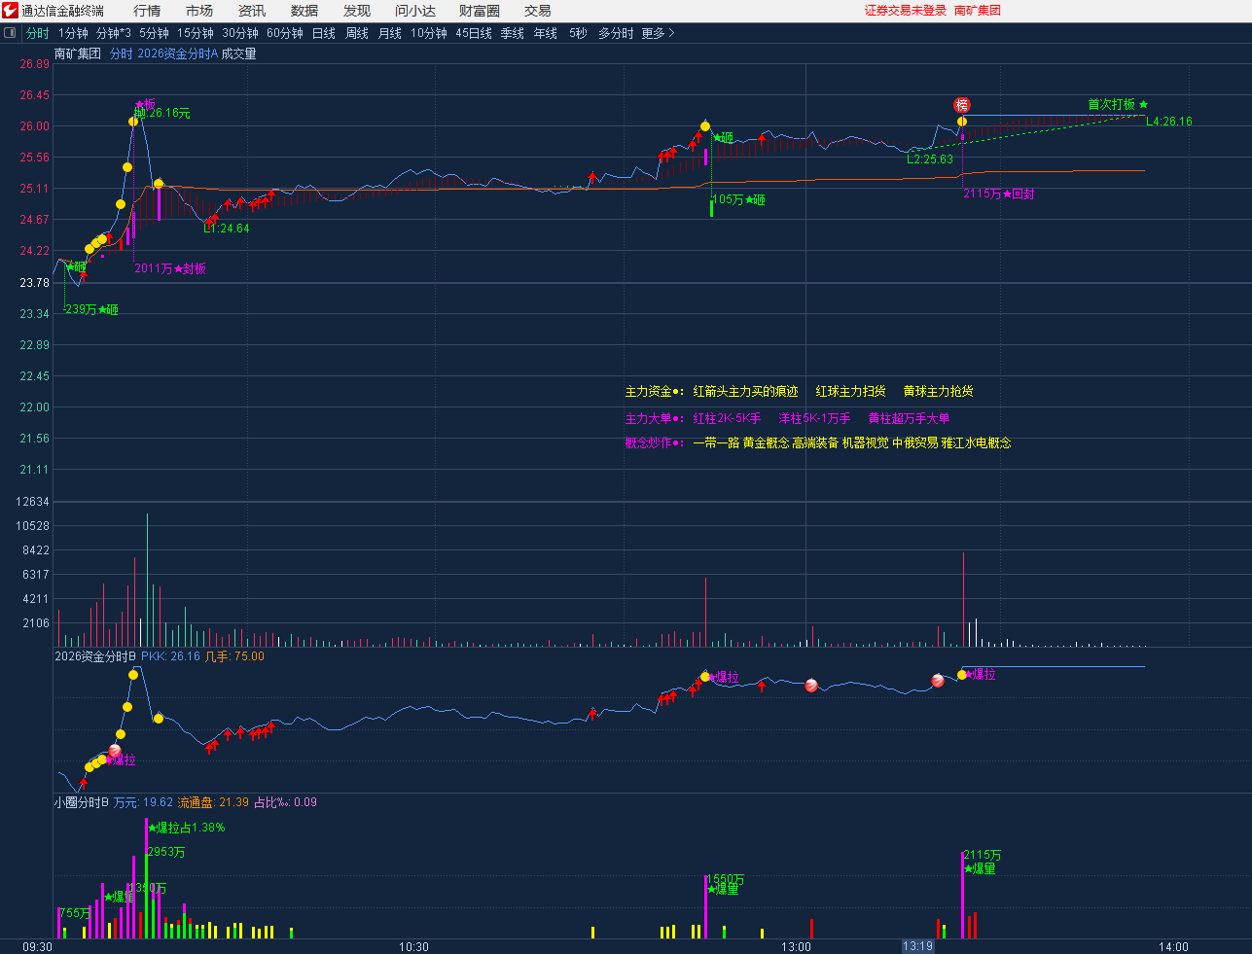The image size is (1252, 954).
Task: Click the striped ball beside 爆拉 near open
Action: 115,751
